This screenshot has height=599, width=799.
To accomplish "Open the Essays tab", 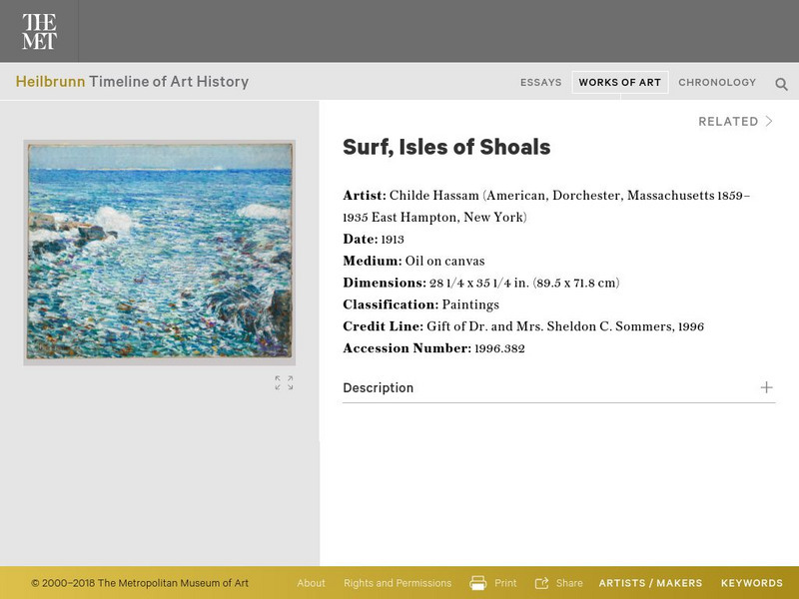I will tap(540, 83).
